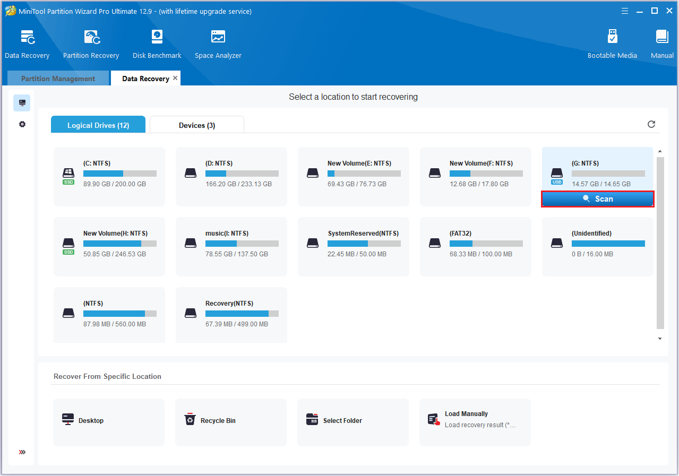Open Data Recovery from the top toolbar
This screenshot has height=476, width=679.
tap(27, 44)
